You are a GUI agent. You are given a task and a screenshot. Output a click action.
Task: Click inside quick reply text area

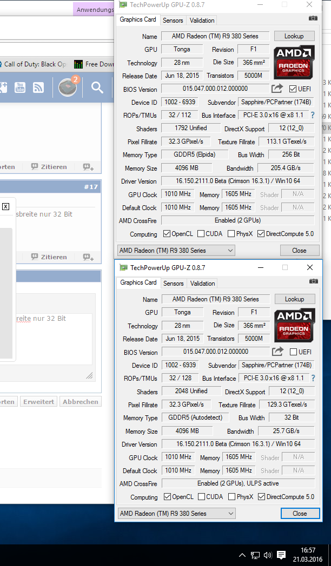[x=54, y=339]
